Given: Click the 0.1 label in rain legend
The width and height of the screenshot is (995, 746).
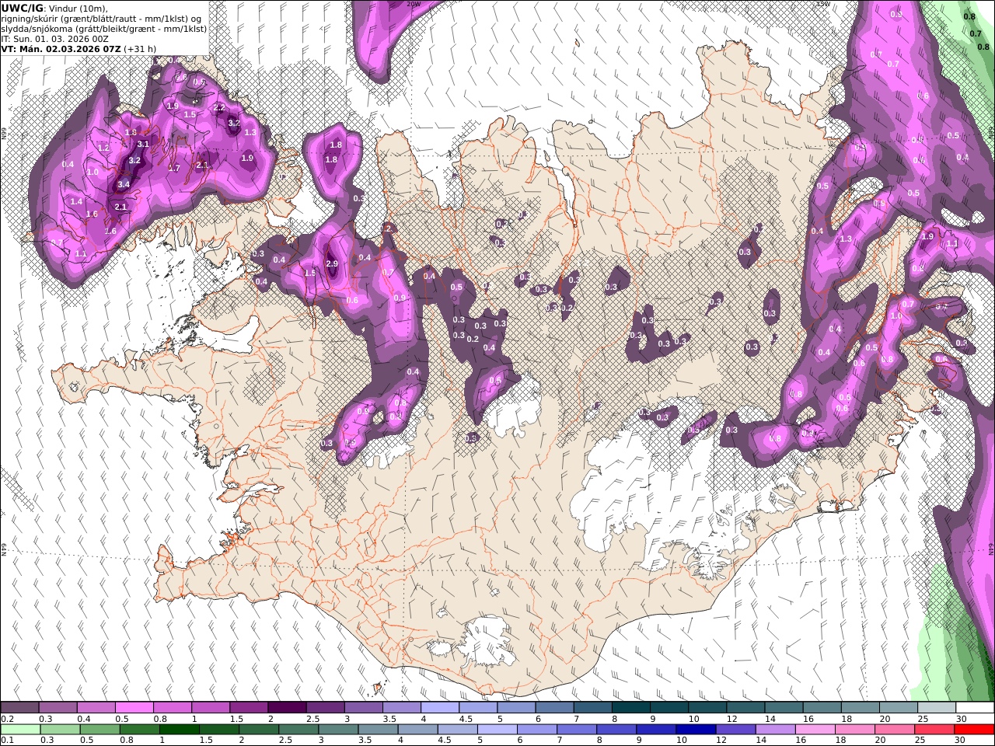Looking at the screenshot, I should pos(6,741).
